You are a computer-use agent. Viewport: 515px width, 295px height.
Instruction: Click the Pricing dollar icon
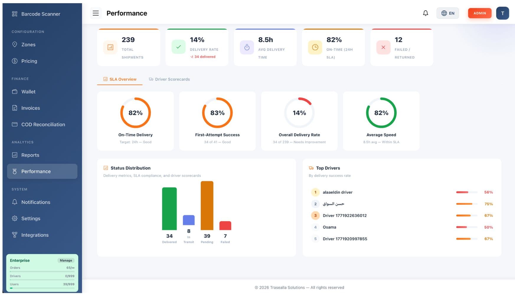tap(14, 61)
